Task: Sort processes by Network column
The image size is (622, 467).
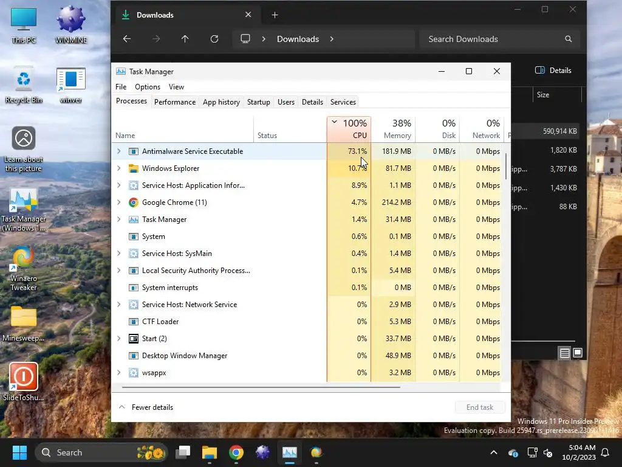Action: point(482,129)
